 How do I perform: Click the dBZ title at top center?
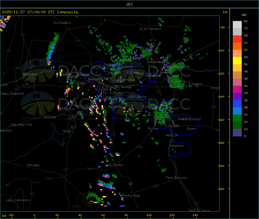pyautogui.click(x=129, y=4)
